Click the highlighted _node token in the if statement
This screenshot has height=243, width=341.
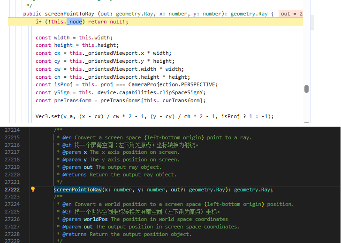(74, 22)
